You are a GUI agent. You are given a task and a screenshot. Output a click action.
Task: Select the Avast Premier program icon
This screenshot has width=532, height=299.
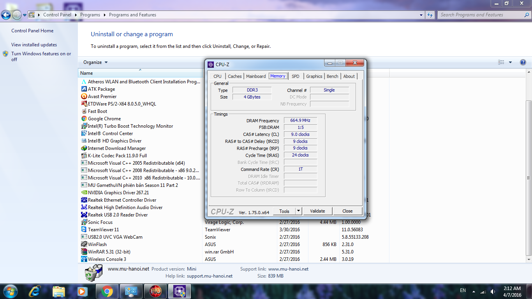point(84,97)
